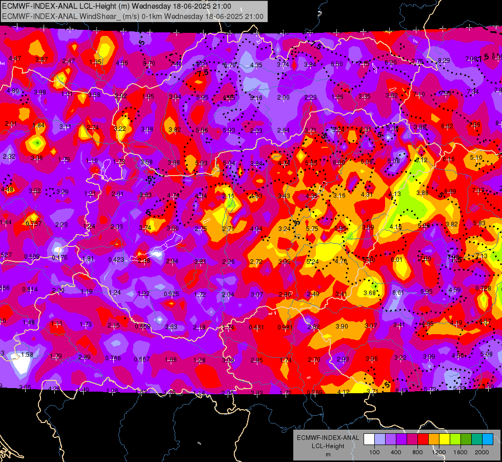Click the wind shear value 6.70

(x=230, y=65)
